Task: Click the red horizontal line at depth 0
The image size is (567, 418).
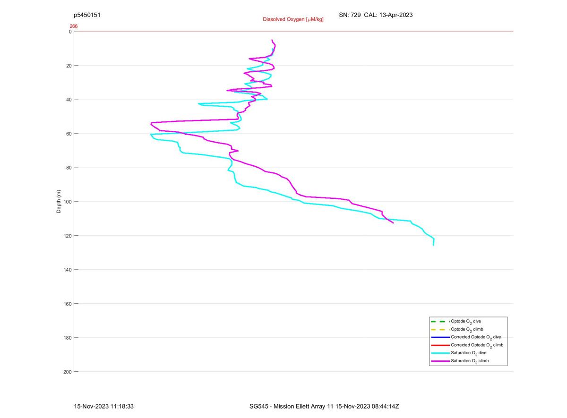Action: pos(293,31)
